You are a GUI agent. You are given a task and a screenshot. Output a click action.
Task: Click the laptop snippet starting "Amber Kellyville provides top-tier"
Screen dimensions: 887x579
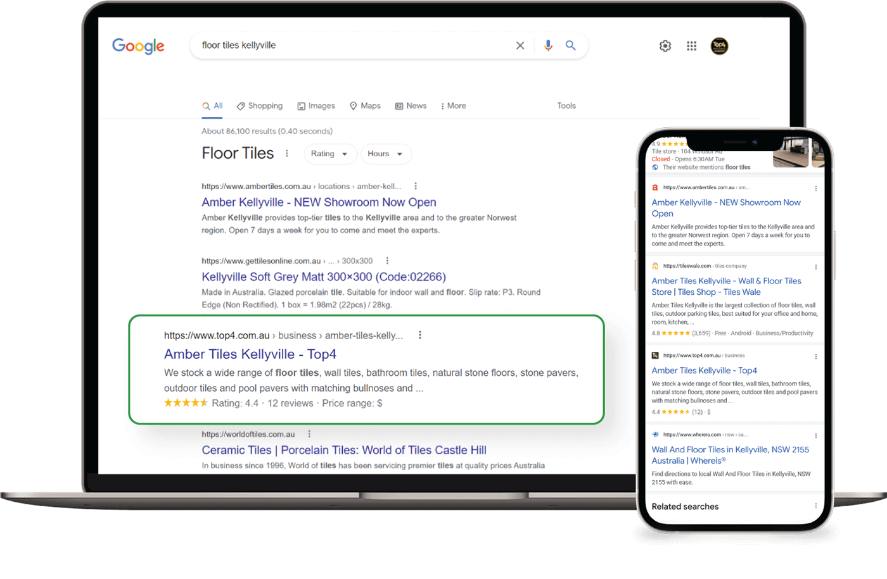click(359, 224)
